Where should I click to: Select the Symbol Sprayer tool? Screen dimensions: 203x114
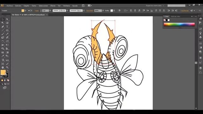click(x=3, y=60)
